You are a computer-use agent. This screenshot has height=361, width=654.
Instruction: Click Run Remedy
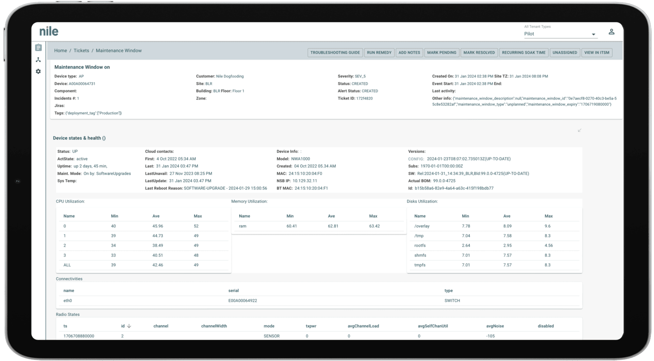[379, 52]
